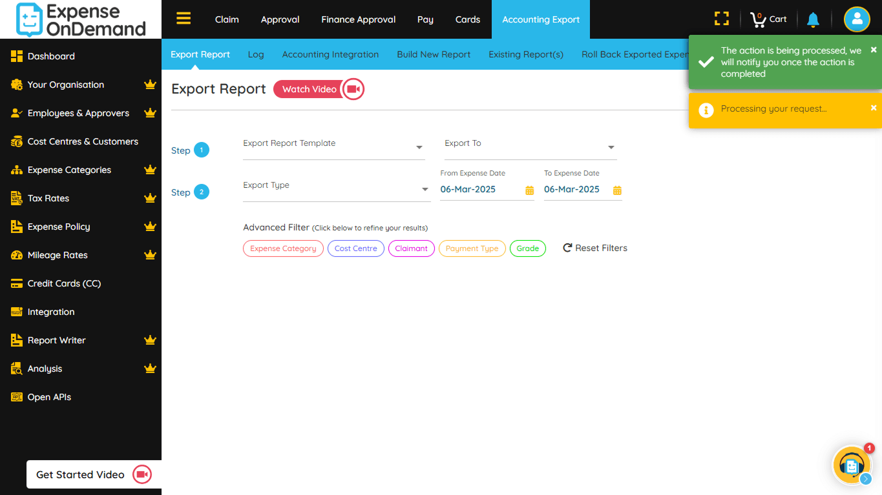
Task: Open the Claim top menu
Action: tap(227, 19)
